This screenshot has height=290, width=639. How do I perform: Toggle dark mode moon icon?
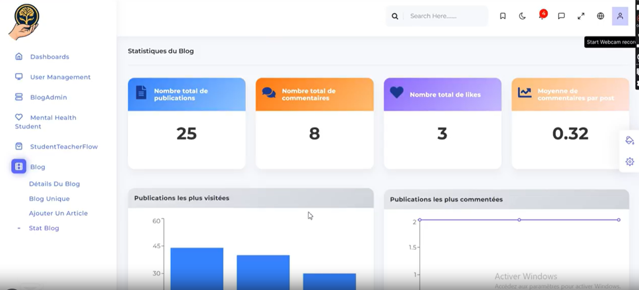click(x=522, y=16)
